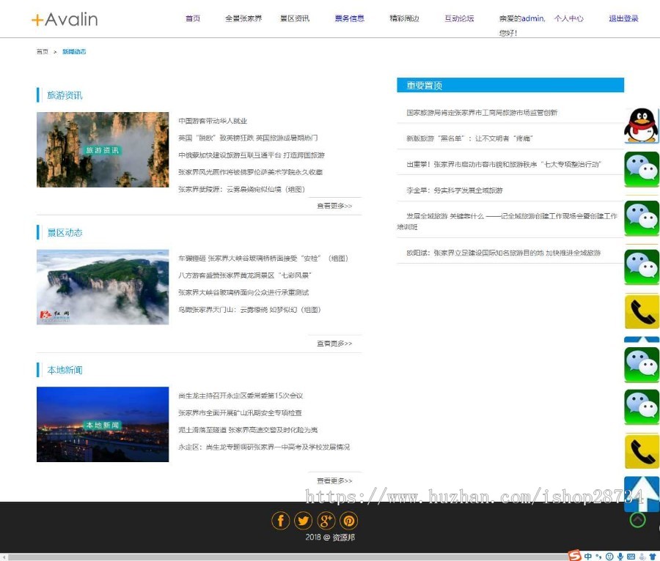Click the 退出登录 logout link

tap(622, 18)
